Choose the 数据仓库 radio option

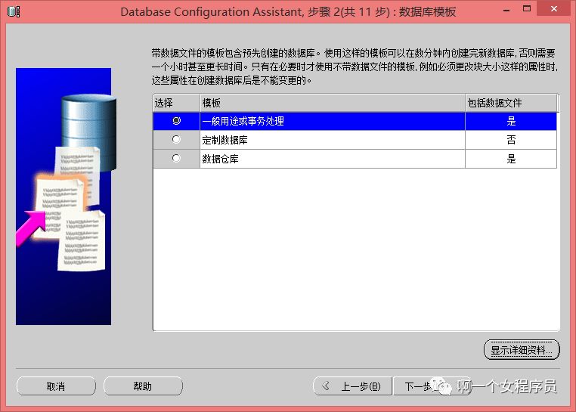pos(176,159)
